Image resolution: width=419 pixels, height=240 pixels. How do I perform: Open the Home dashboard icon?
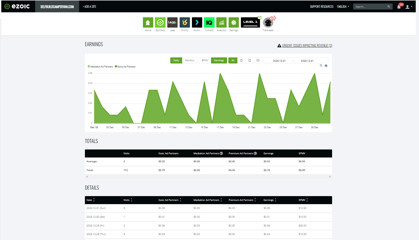(x=148, y=22)
